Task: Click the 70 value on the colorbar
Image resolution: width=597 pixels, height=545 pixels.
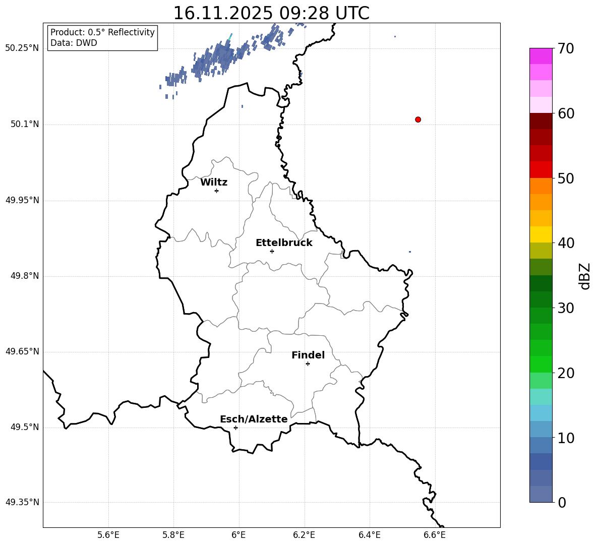Action: pyautogui.click(x=566, y=49)
